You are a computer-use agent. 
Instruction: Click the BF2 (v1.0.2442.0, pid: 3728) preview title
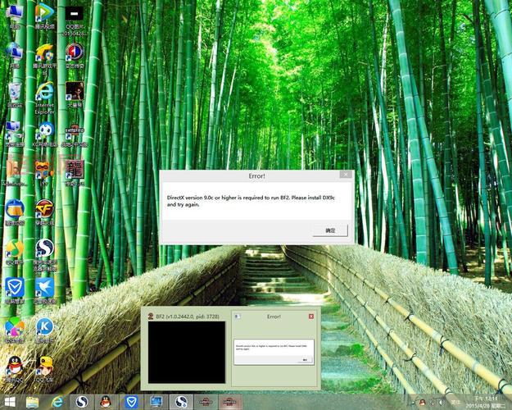(x=188, y=317)
